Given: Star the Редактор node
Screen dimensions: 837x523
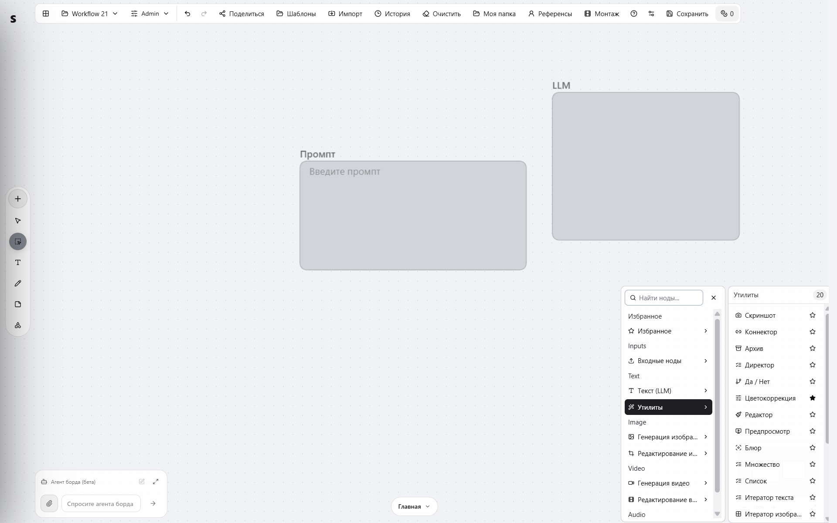Looking at the screenshot, I should pyautogui.click(x=813, y=414).
